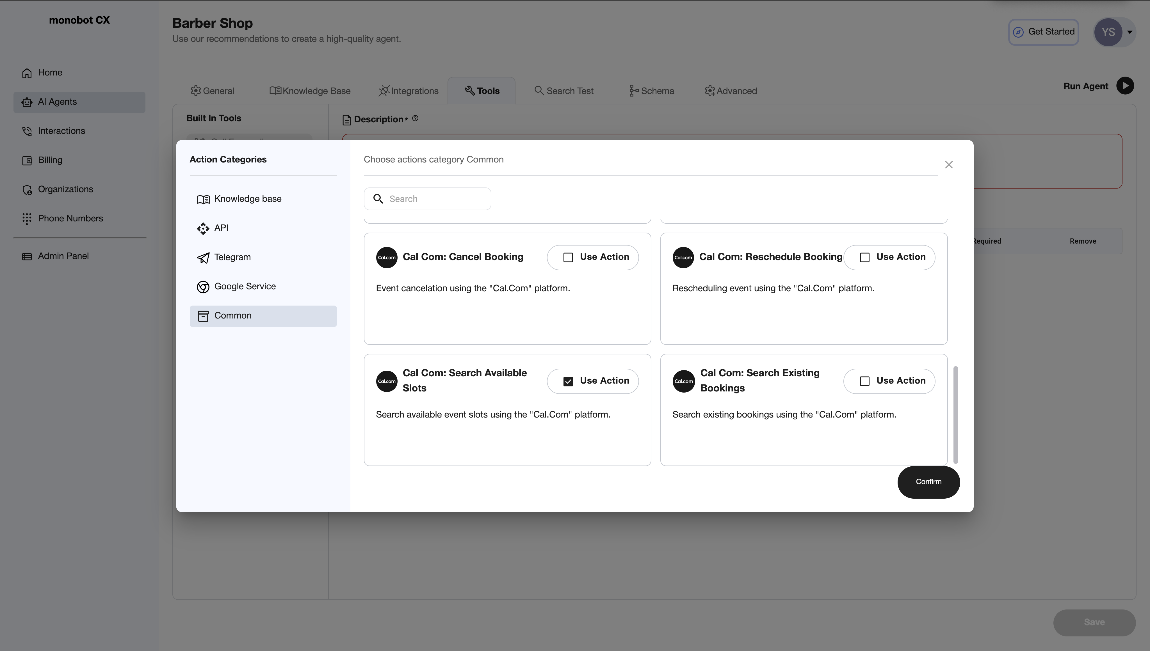The image size is (1150, 651).
Task: Open the Knowledge base action category
Action: pos(247,198)
